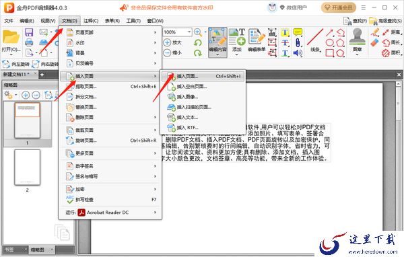This screenshot has height=257, width=404.
Task: Click 查找(F) search button
Action: pyautogui.click(x=355, y=21)
